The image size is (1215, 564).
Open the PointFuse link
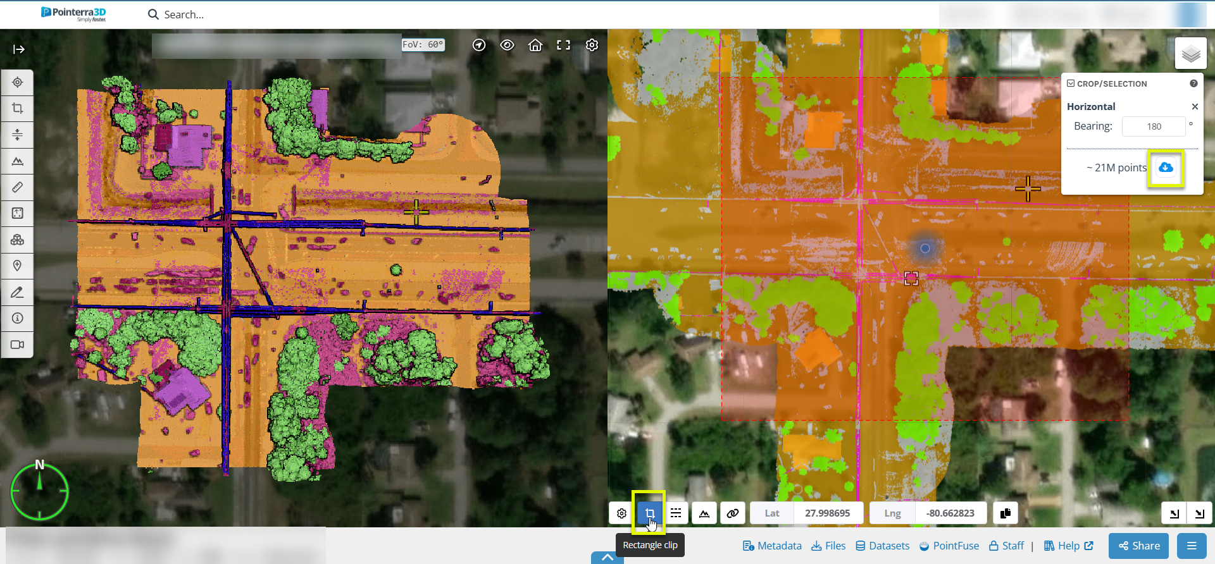tap(949, 546)
